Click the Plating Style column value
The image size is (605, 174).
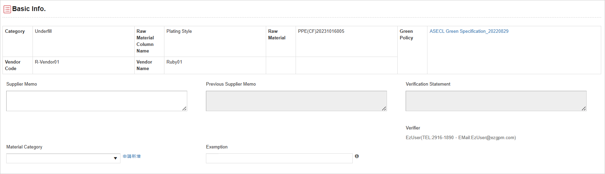click(179, 31)
